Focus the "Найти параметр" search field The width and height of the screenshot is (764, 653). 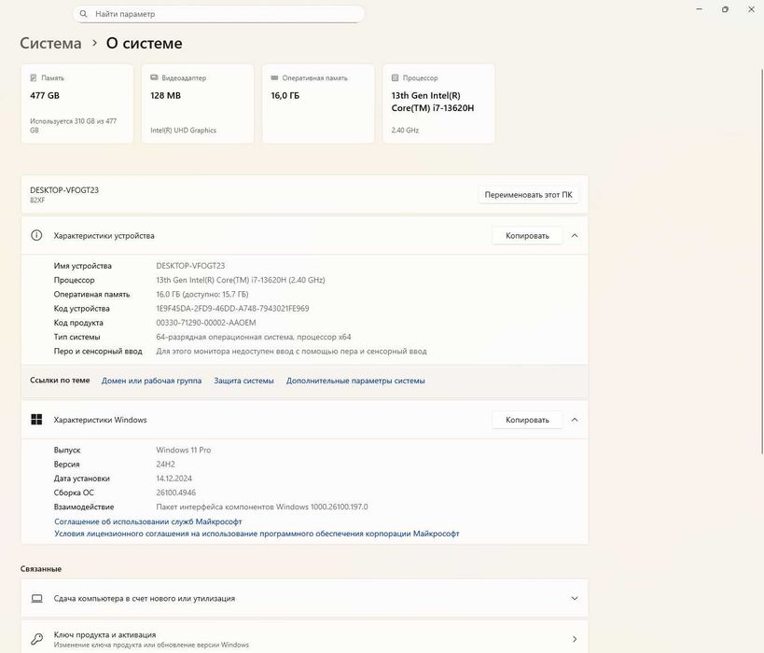218,14
